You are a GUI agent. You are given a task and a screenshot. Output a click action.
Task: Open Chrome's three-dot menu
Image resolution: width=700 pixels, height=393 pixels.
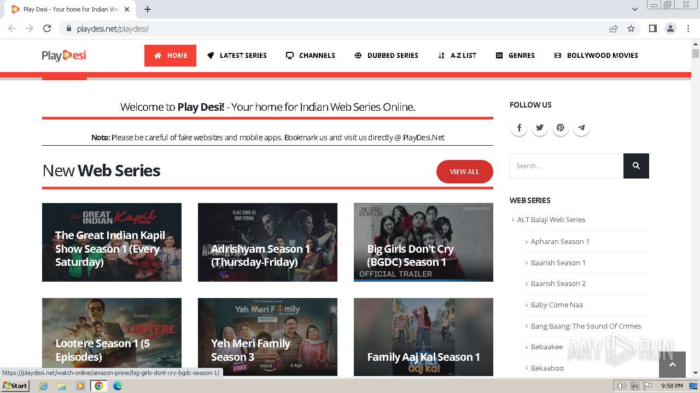click(687, 28)
